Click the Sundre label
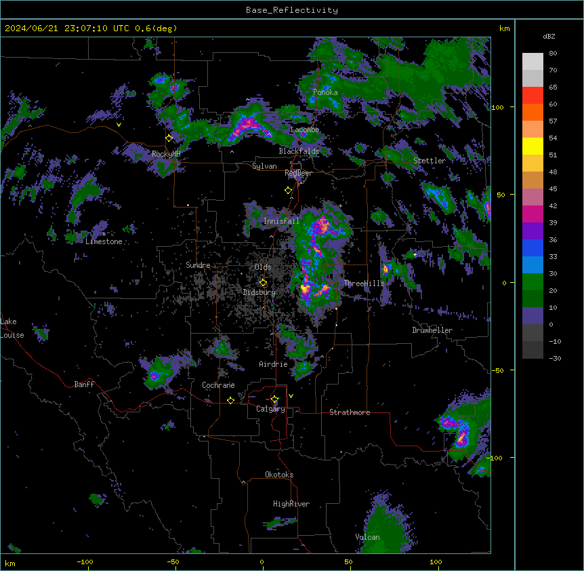Viewport: 584px width, 571px height. coord(198,265)
